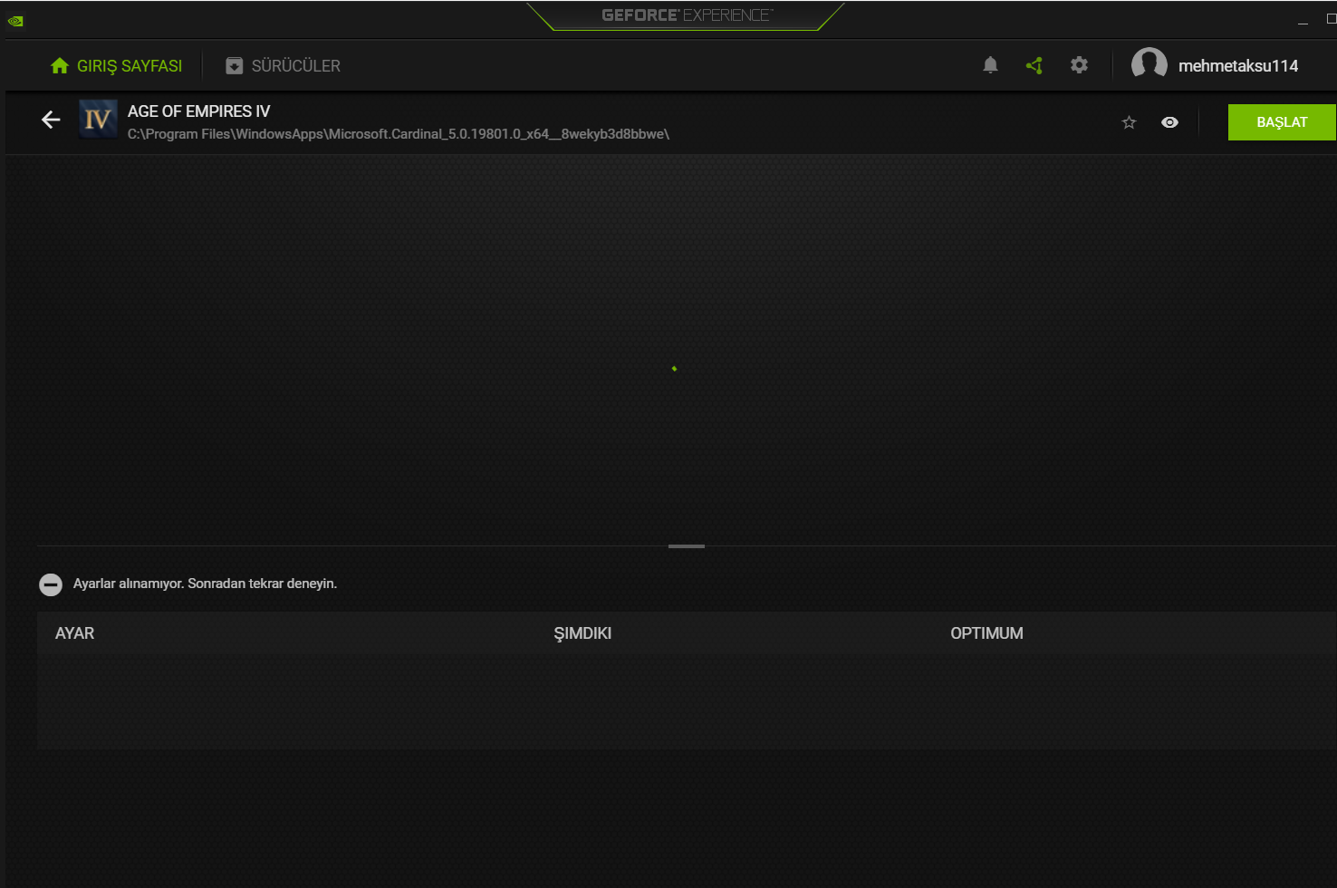
Task: Open account mehmetaksu114 username
Action: pos(1238,66)
